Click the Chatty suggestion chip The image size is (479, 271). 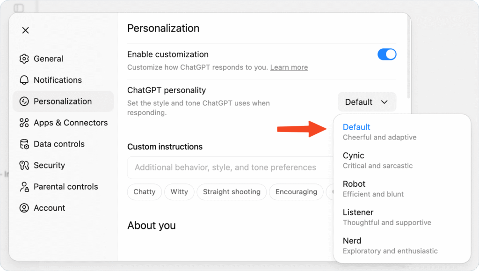pos(144,192)
